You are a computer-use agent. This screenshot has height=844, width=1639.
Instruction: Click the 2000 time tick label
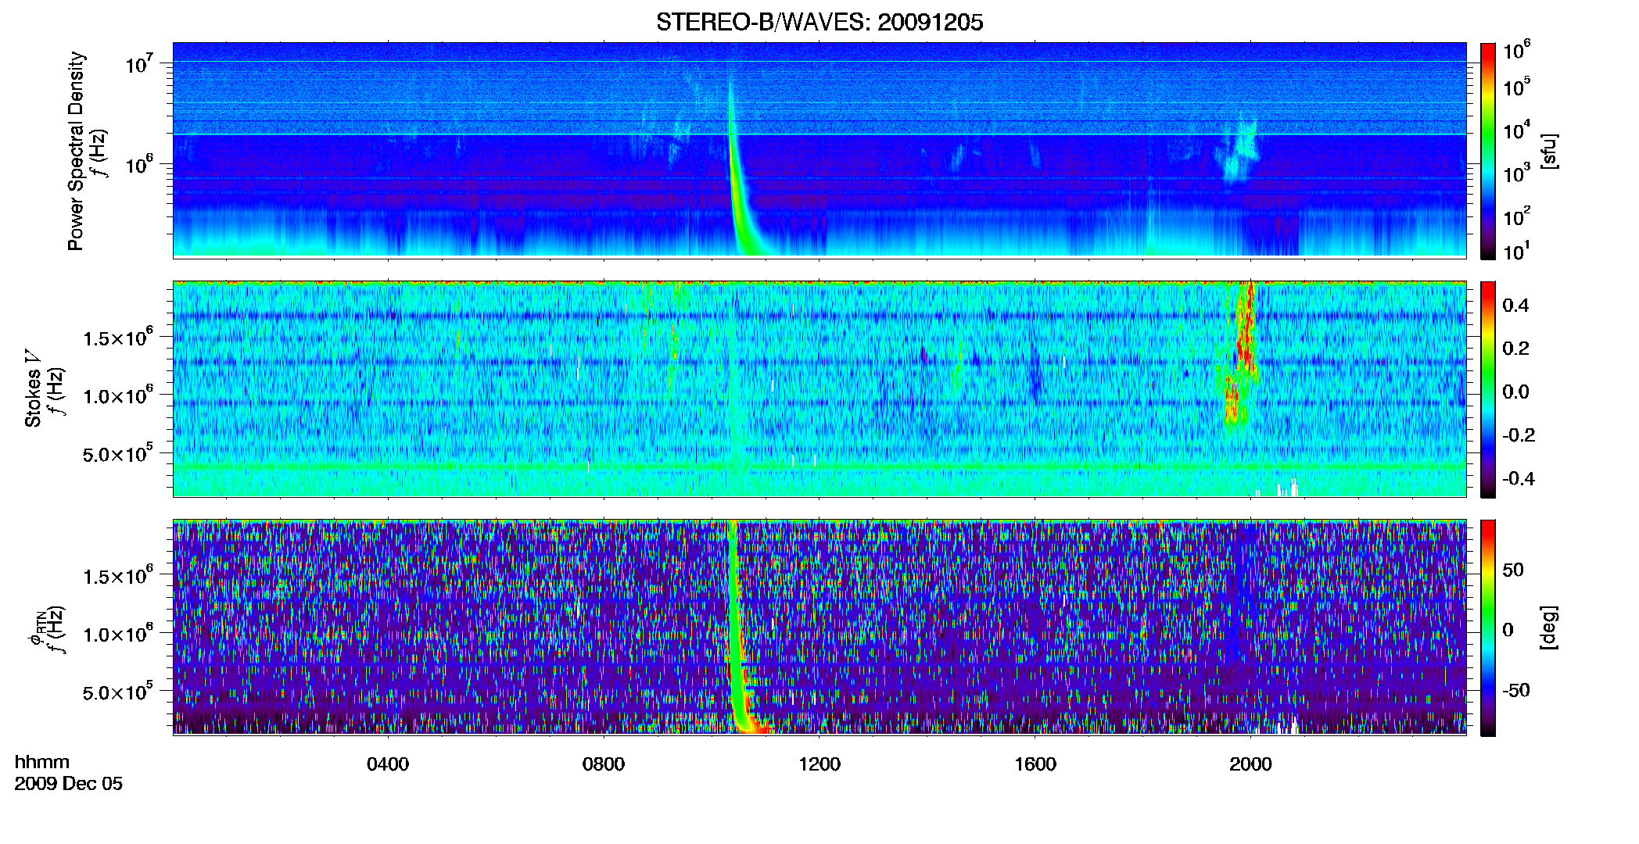point(1250,764)
